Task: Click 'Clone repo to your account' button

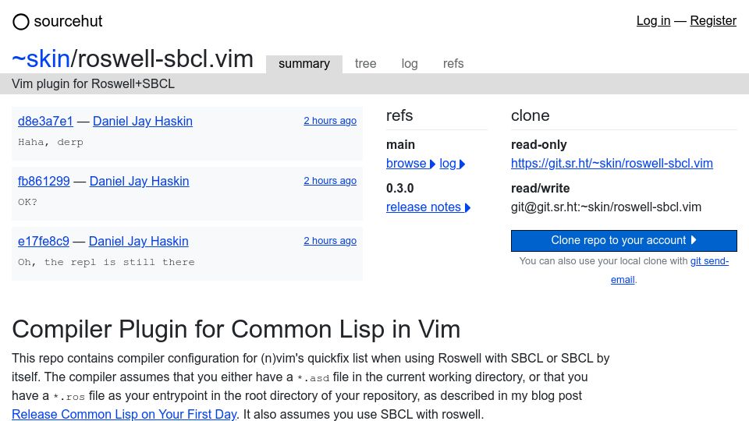Action: pyautogui.click(x=624, y=241)
